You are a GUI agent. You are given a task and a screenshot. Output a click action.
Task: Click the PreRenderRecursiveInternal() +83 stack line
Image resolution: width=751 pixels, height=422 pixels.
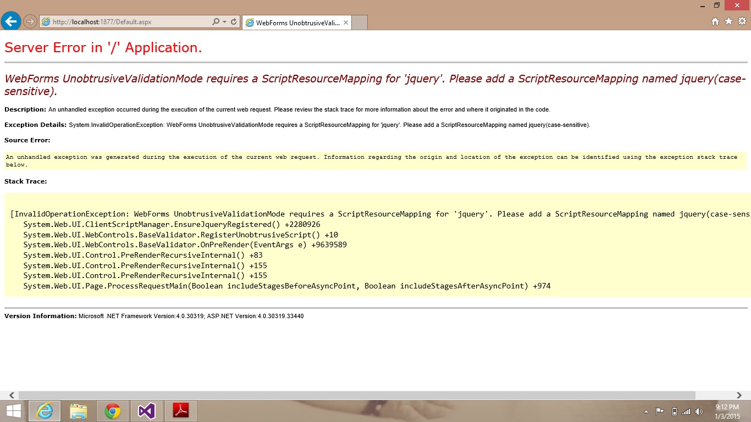143,255
